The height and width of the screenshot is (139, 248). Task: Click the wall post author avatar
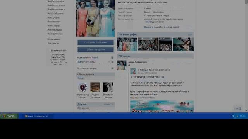point(122,65)
